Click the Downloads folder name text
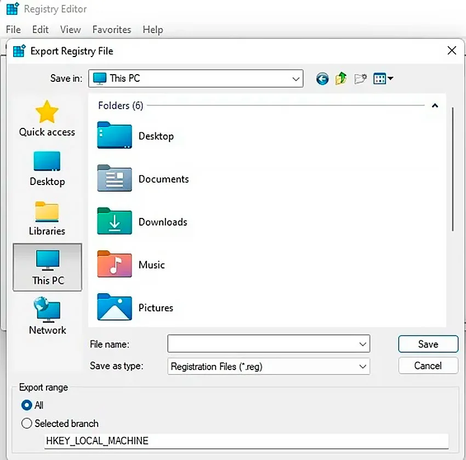The image size is (466, 460). (x=163, y=222)
